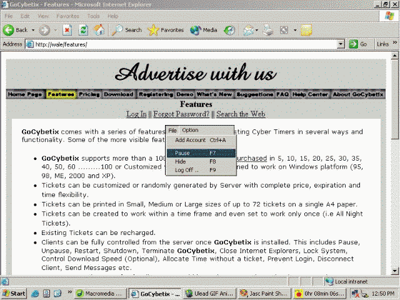400x300 pixels.
Task: Select the highlighted Pause F7 menu entry
Action: [x=201, y=153]
